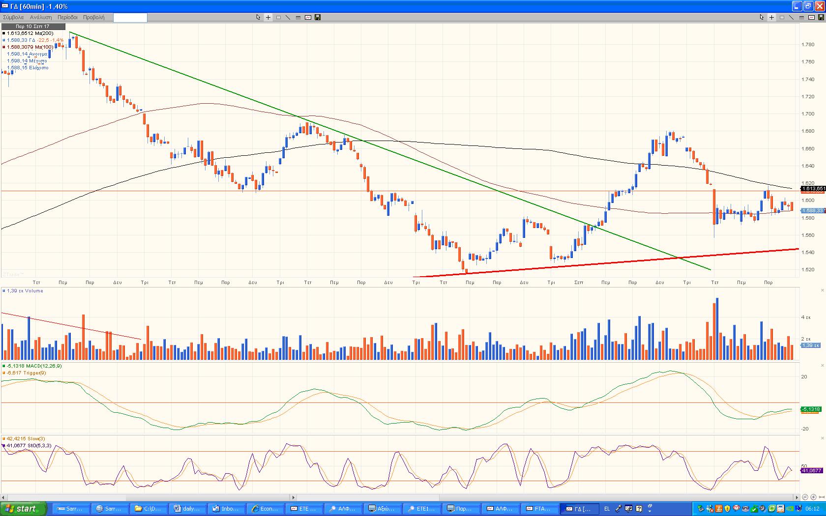Click the symbol input box in the menu bar
Image resolution: width=826 pixels, height=516 pixels.
[130, 18]
